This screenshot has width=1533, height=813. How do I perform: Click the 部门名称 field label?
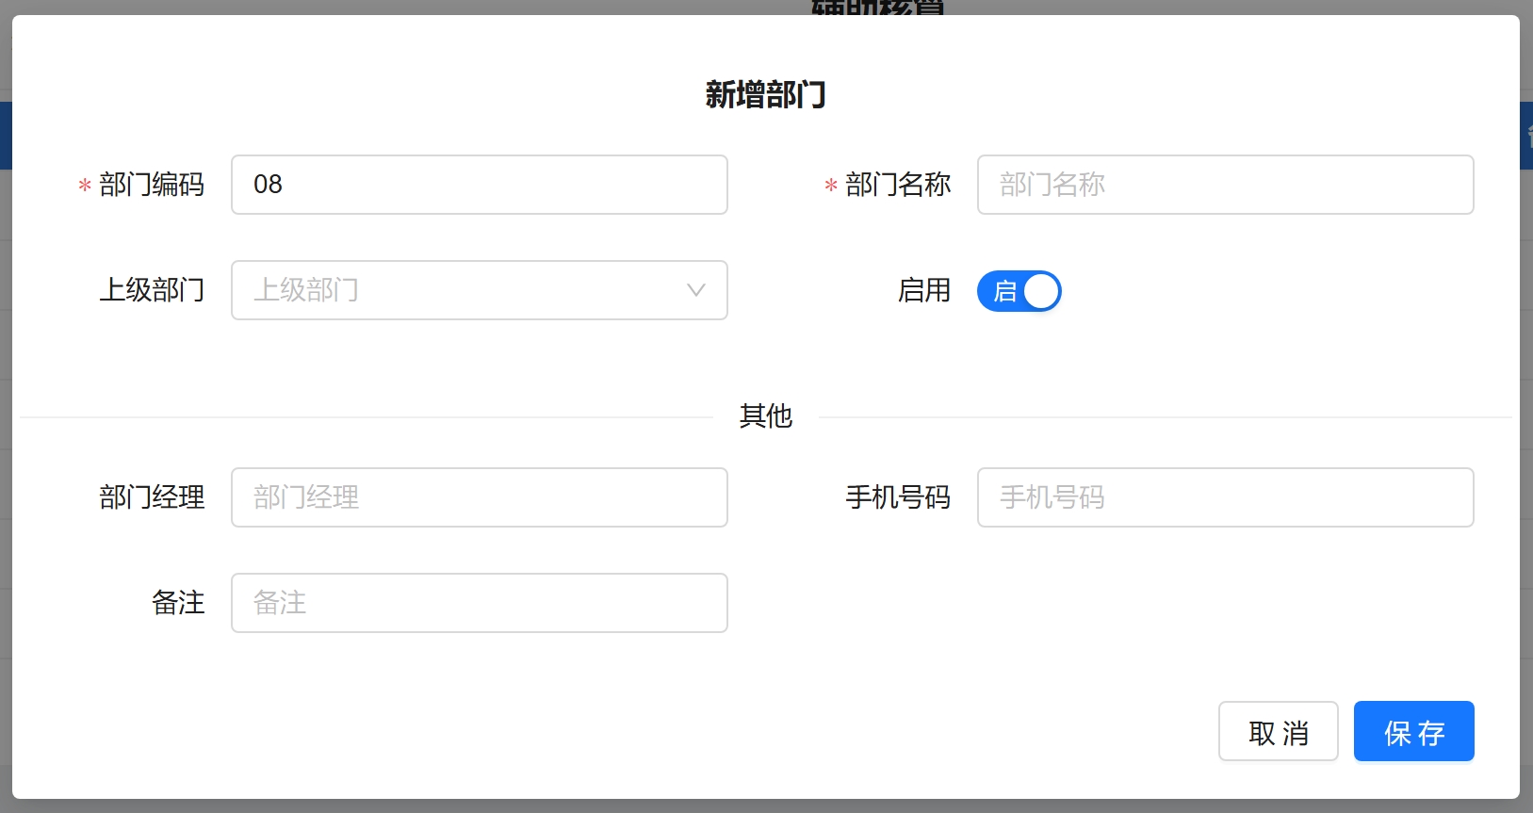tap(898, 185)
